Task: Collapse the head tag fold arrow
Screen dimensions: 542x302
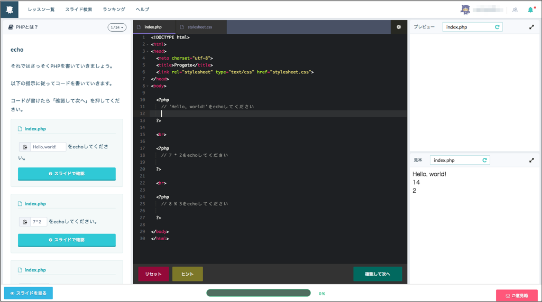Action: 148,51
